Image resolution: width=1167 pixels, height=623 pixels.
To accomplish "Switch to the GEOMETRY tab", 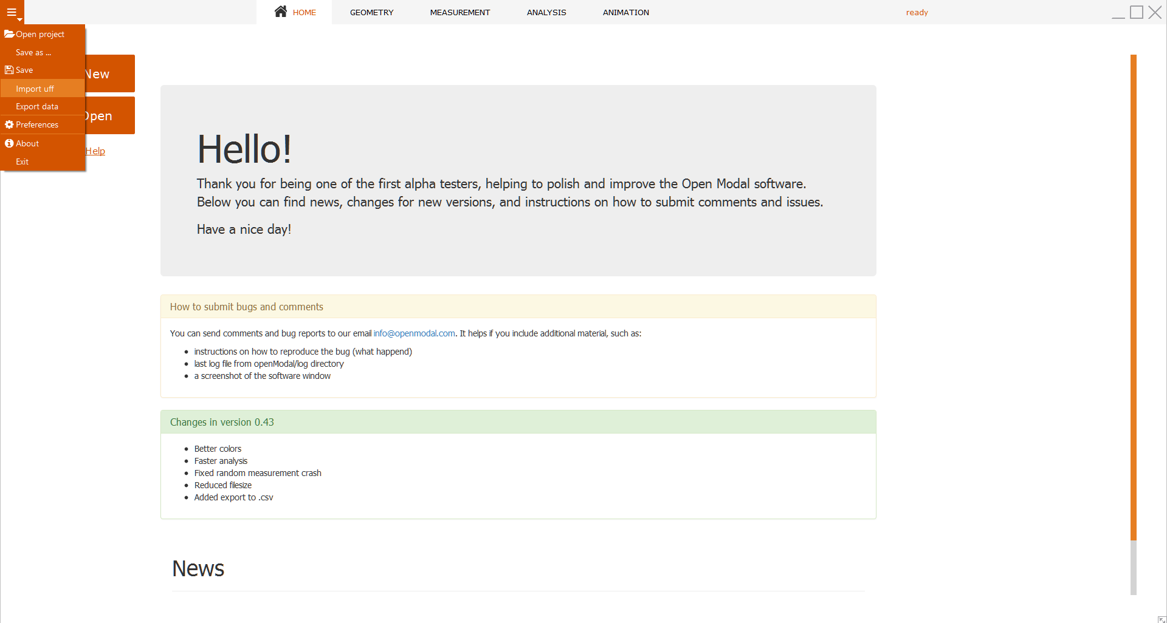I will coord(371,12).
